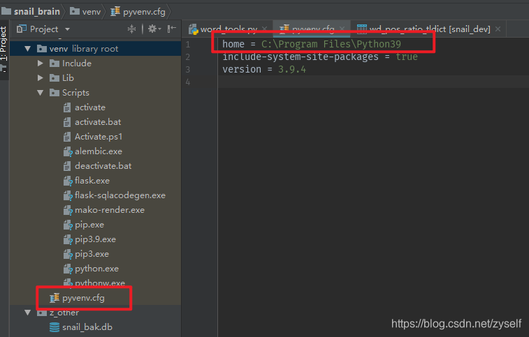
Task: Select the mako-render.exe file icon
Action: 68,210
